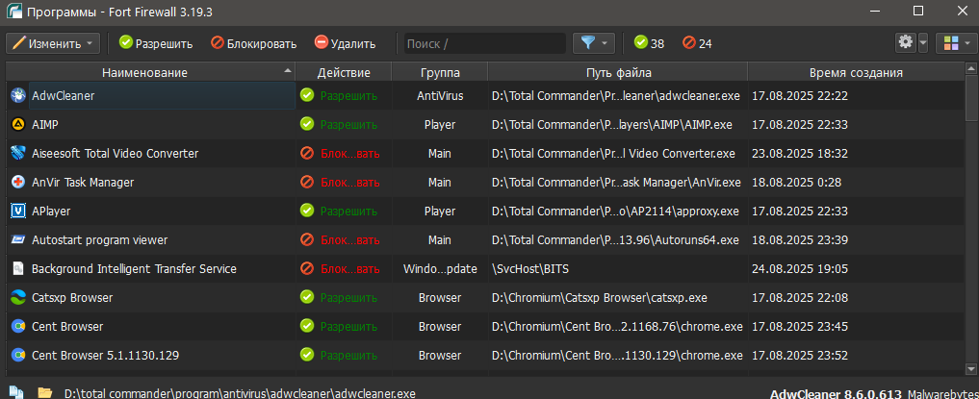Image resolution: width=979 pixels, height=399 pixels.
Task: Open the settings gear button
Action: coord(905,43)
